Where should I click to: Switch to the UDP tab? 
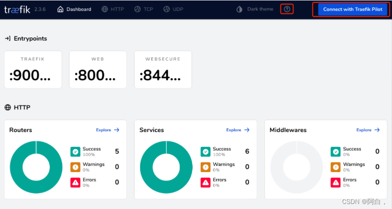173,9
